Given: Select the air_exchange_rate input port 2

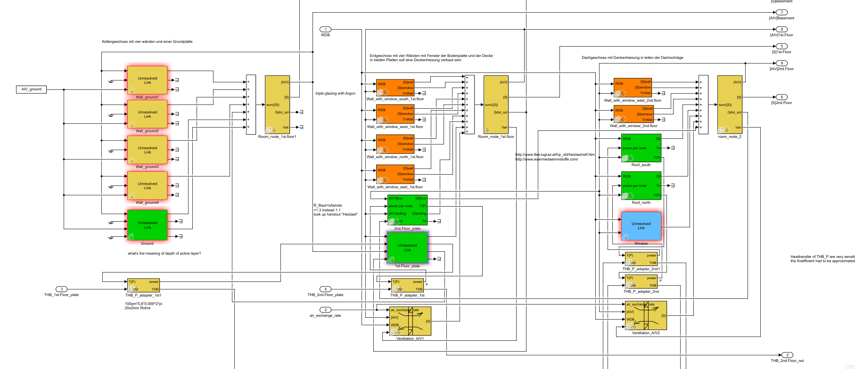Looking at the screenshot, I should tap(325, 310).
